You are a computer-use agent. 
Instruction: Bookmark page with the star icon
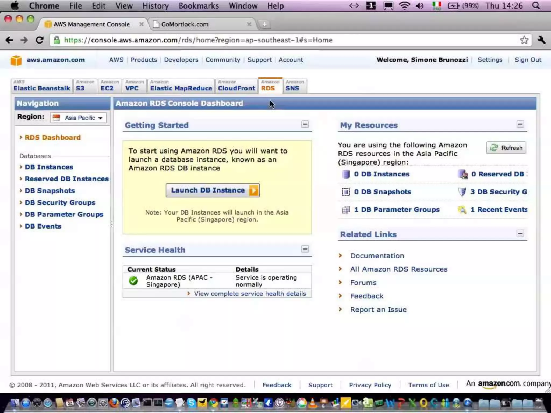click(524, 40)
